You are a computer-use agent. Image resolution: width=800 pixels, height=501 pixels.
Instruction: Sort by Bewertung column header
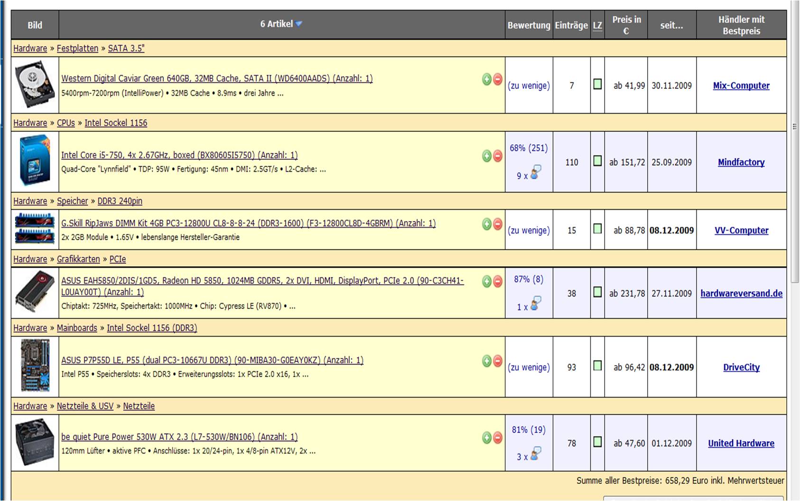tap(529, 25)
